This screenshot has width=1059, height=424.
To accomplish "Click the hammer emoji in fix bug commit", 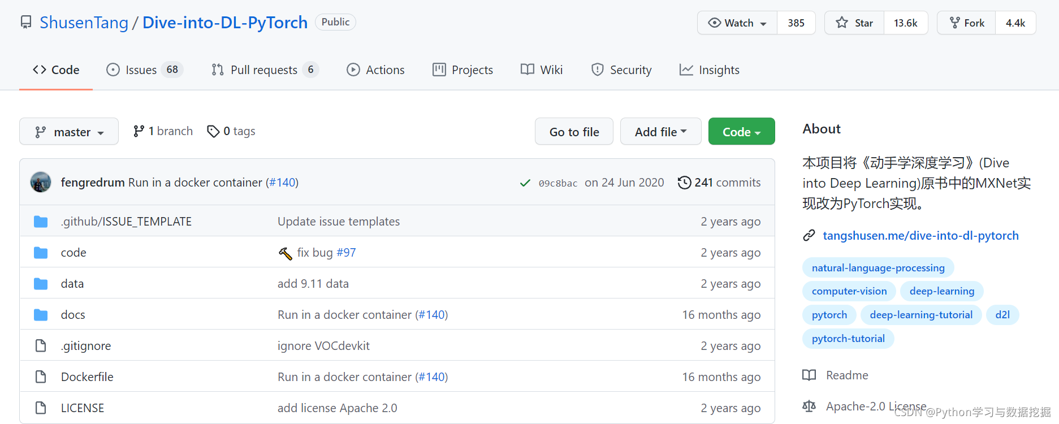I will tap(286, 253).
